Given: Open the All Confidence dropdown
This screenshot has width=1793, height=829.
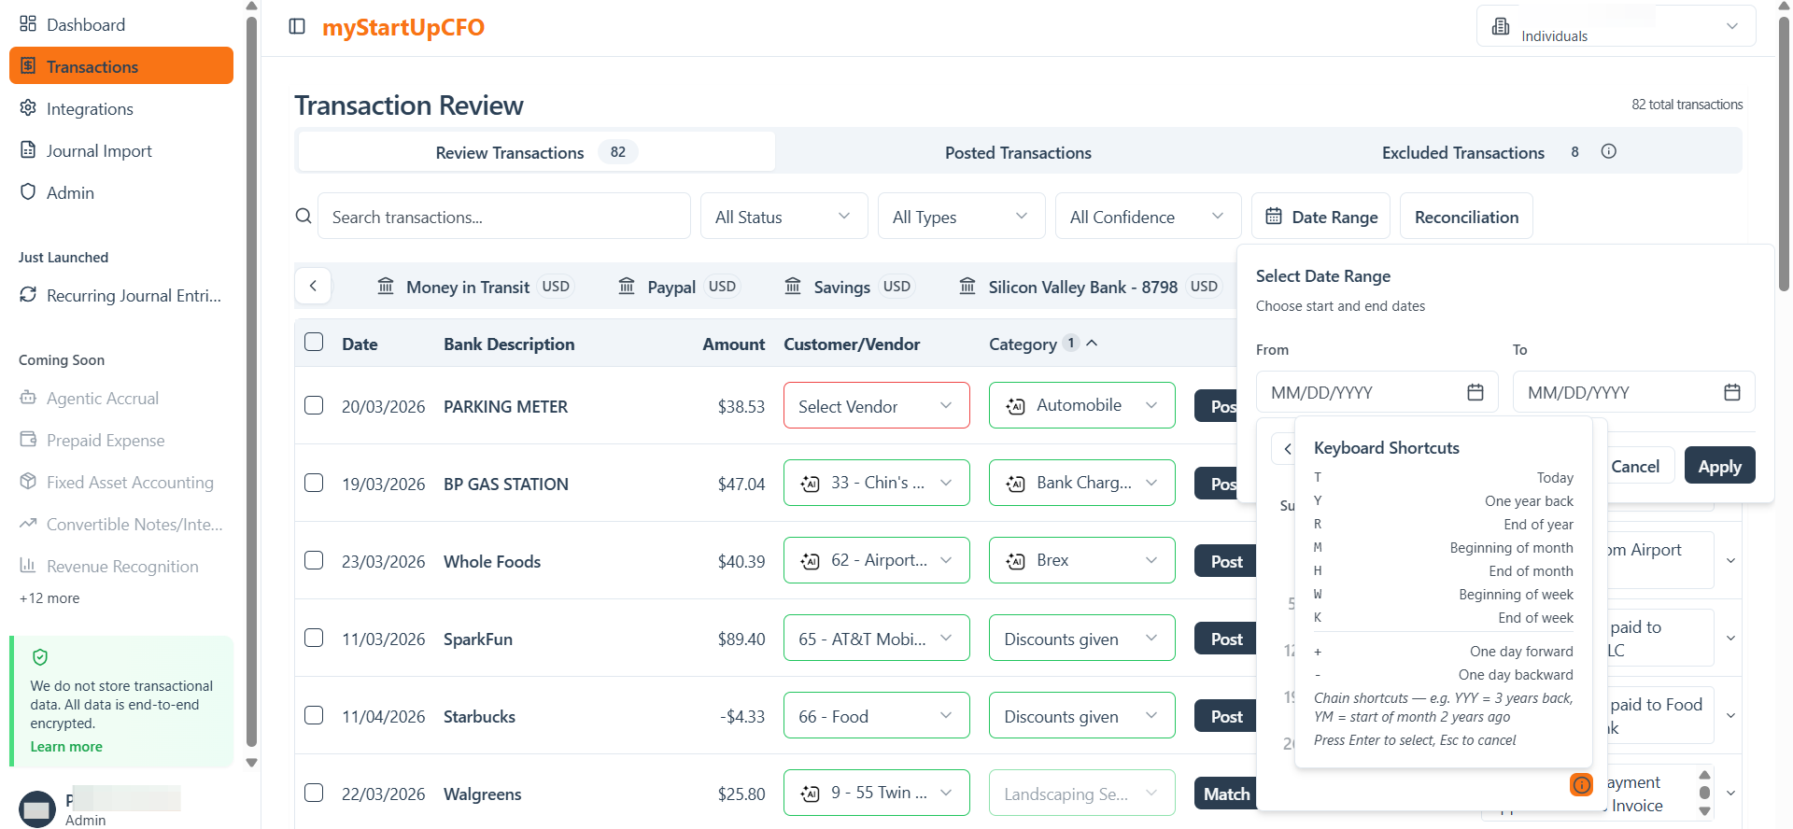Looking at the screenshot, I should pos(1148,217).
